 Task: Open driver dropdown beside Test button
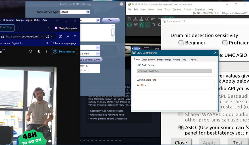(98, 20)
